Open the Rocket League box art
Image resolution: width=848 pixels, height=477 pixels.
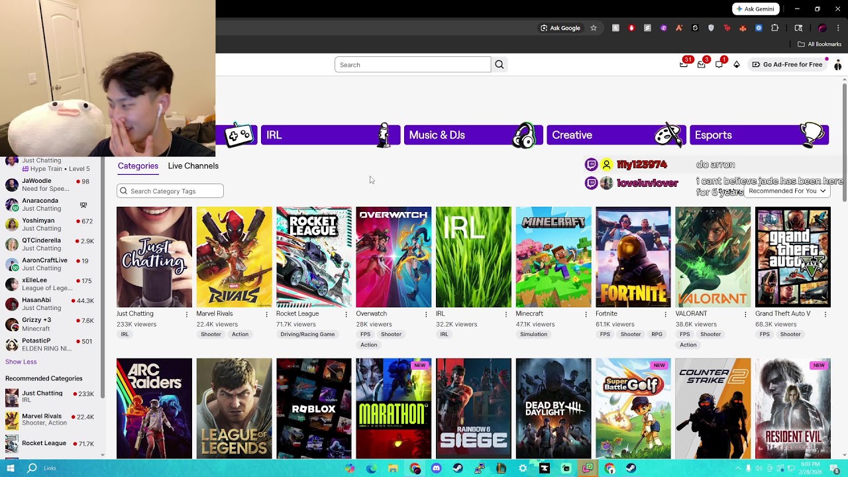tap(314, 257)
